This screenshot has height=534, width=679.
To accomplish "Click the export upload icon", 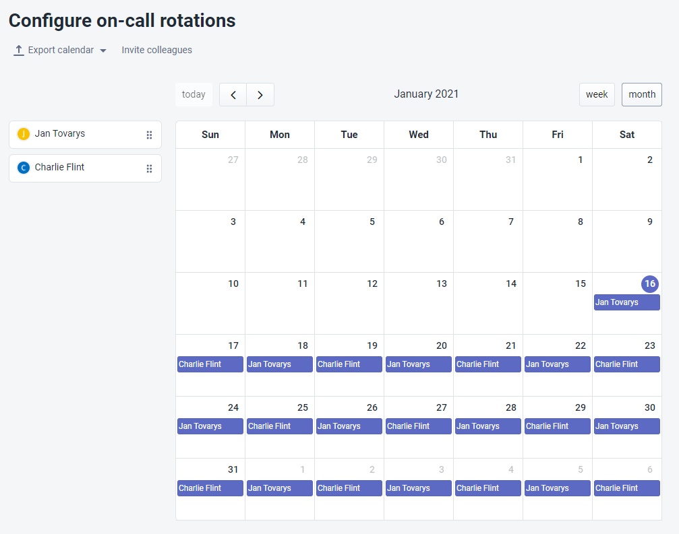I will click(x=19, y=51).
